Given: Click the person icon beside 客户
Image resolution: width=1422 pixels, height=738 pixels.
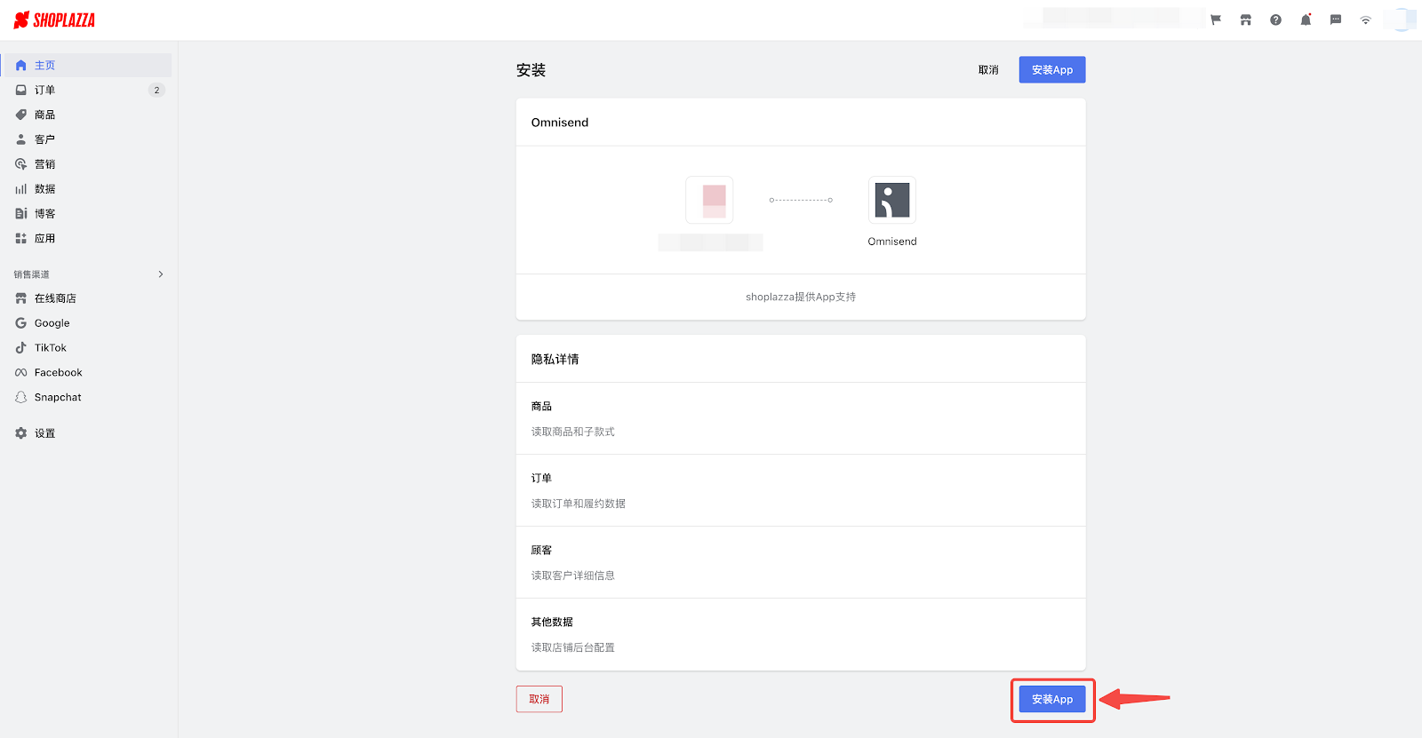Looking at the screenshot, I should [x=21, y=139].
